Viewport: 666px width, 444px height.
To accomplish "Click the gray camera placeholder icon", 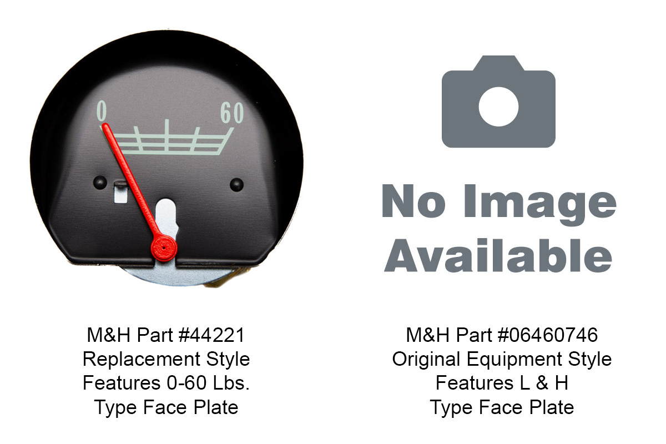I will point(498,102).
